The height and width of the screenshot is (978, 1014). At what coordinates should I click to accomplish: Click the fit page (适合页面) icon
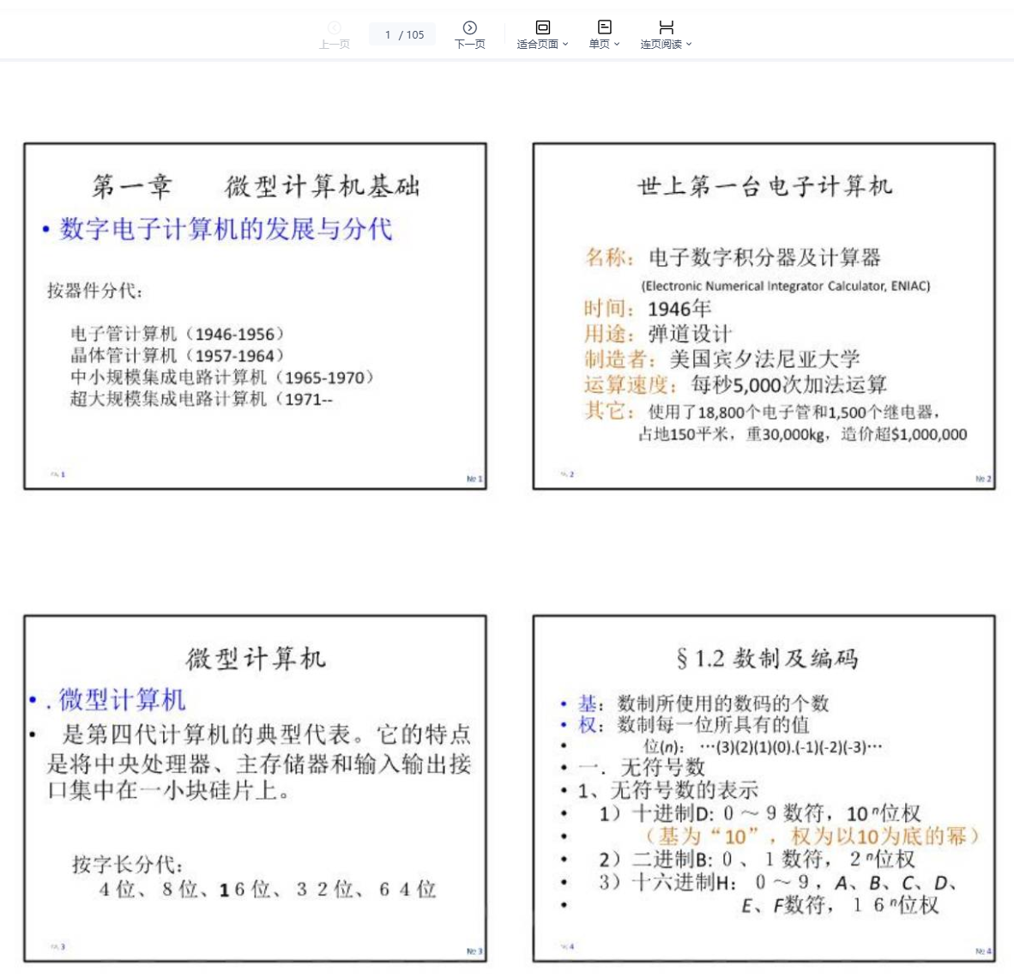click(542, 27)
